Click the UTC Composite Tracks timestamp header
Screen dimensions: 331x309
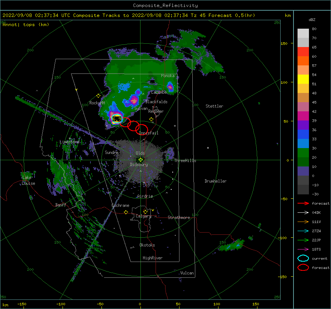pos(129,15)
